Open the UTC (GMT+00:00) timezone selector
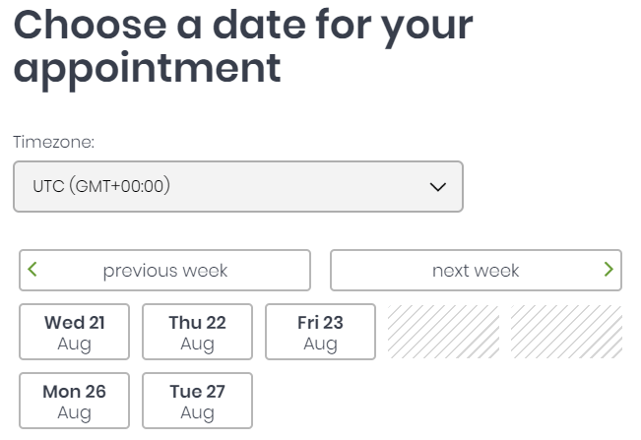This screenshot has width=641, height=440. 238,187
